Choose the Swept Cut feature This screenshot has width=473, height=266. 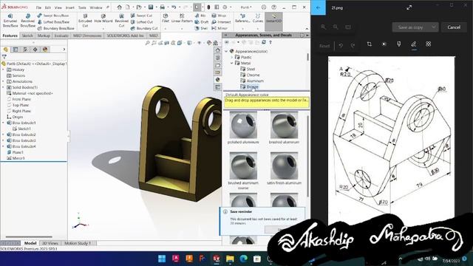pyautogui.click(x=141, y=16)
